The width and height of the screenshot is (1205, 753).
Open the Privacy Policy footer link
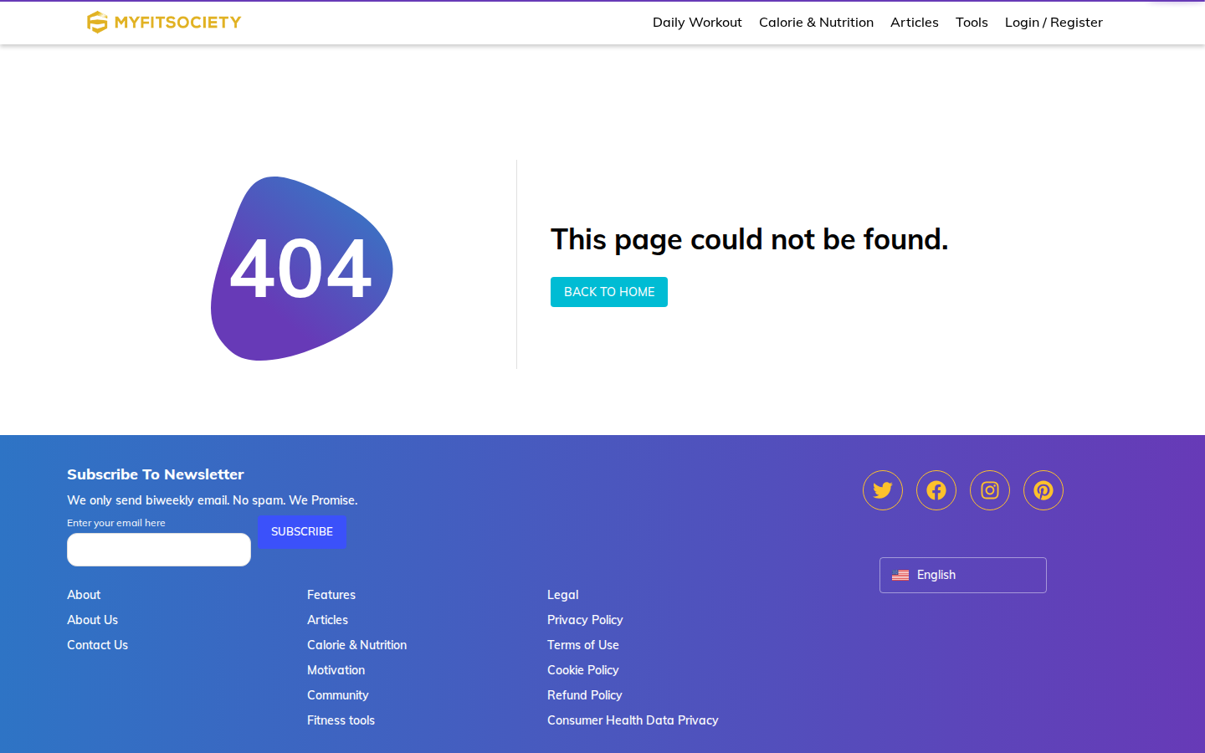pos(585,620)
